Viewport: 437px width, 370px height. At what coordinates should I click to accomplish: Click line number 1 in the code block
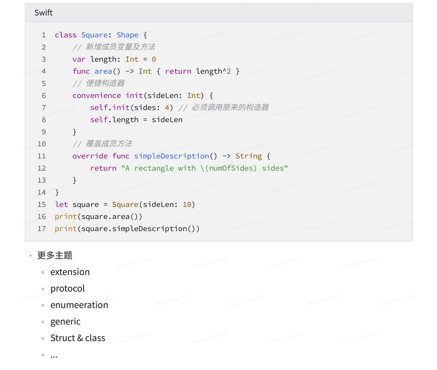point(44,35)
